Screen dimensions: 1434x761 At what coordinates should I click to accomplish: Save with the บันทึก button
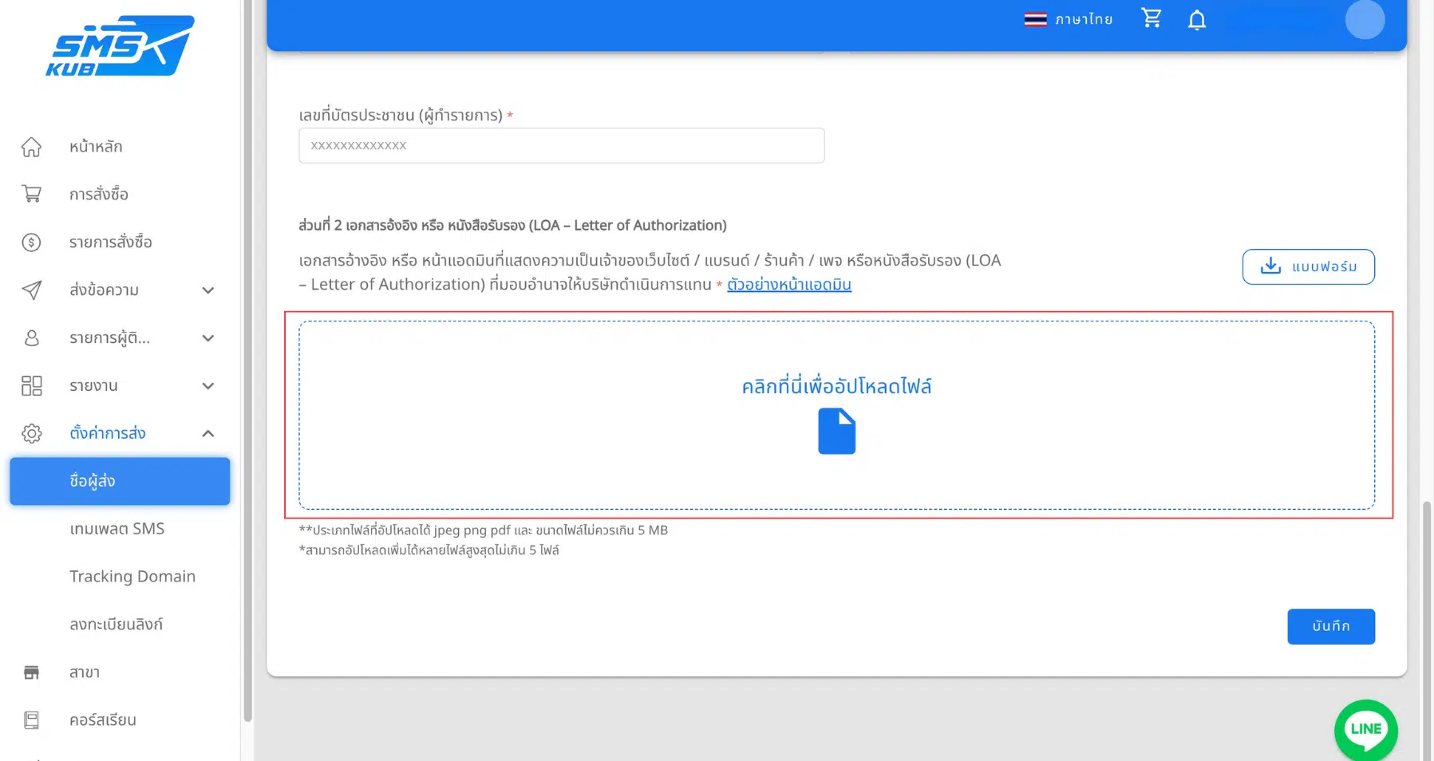(x=1331, y=626)
